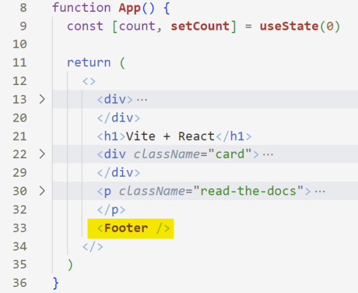Click the useState call on line 9
Screen dimensions: 358x293
(289, 26)
